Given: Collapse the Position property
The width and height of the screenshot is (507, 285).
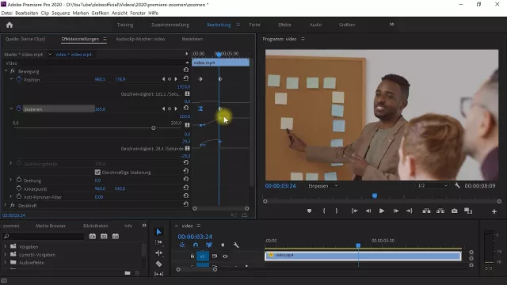Looking at the screenshot, I should point(11,79).
